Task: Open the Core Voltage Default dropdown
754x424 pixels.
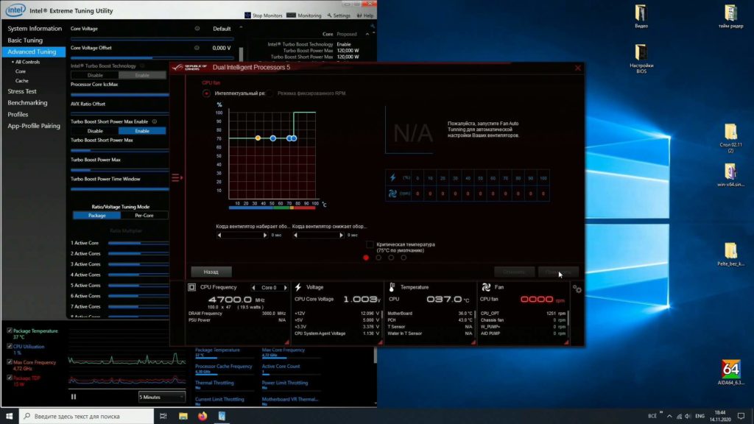Action: coord(222,29)
